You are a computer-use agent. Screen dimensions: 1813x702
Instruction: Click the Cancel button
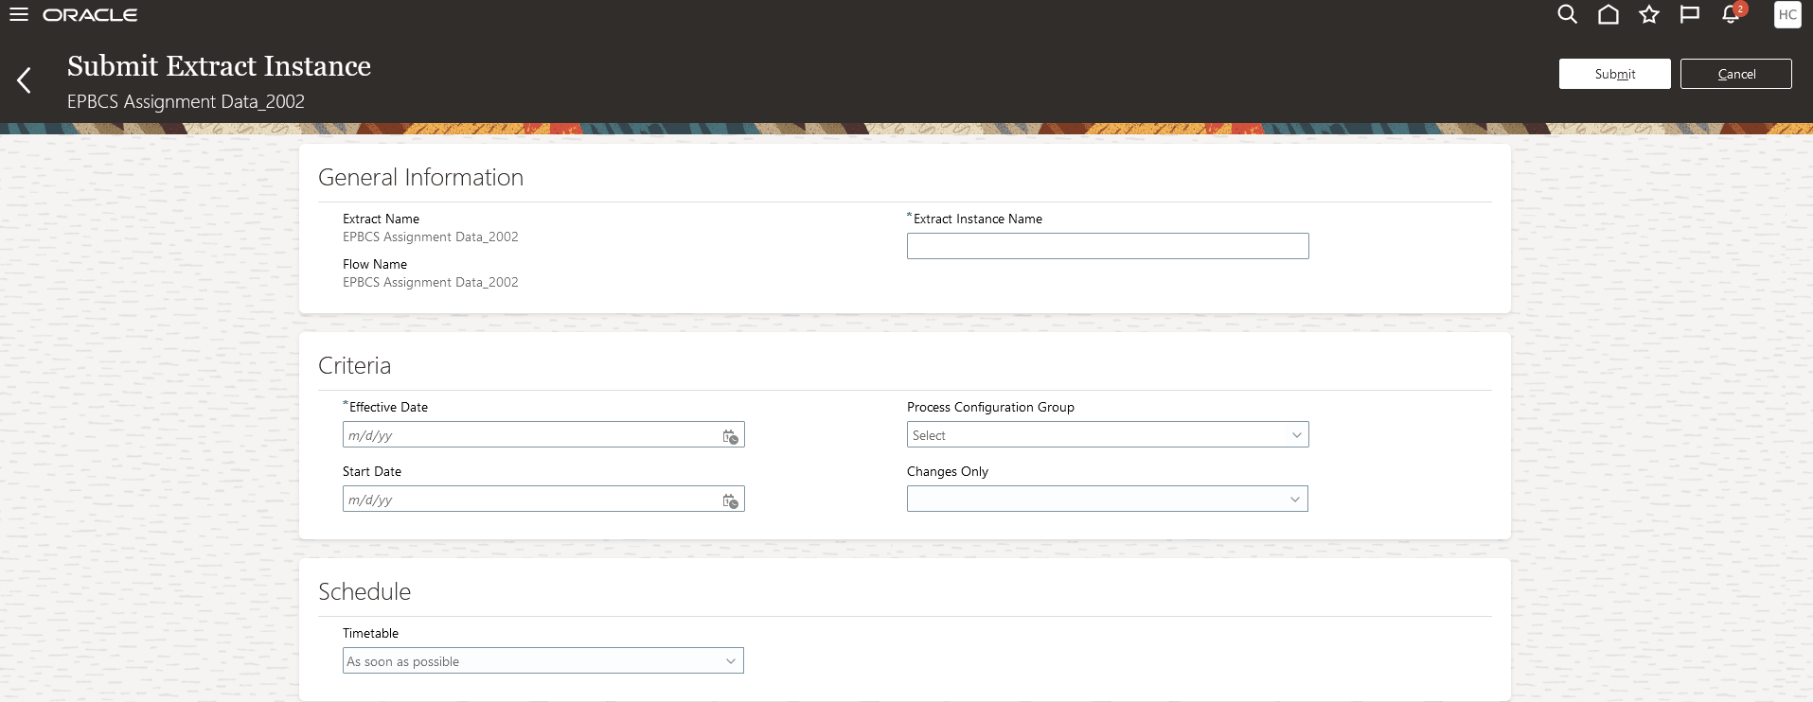[1736, 74]
